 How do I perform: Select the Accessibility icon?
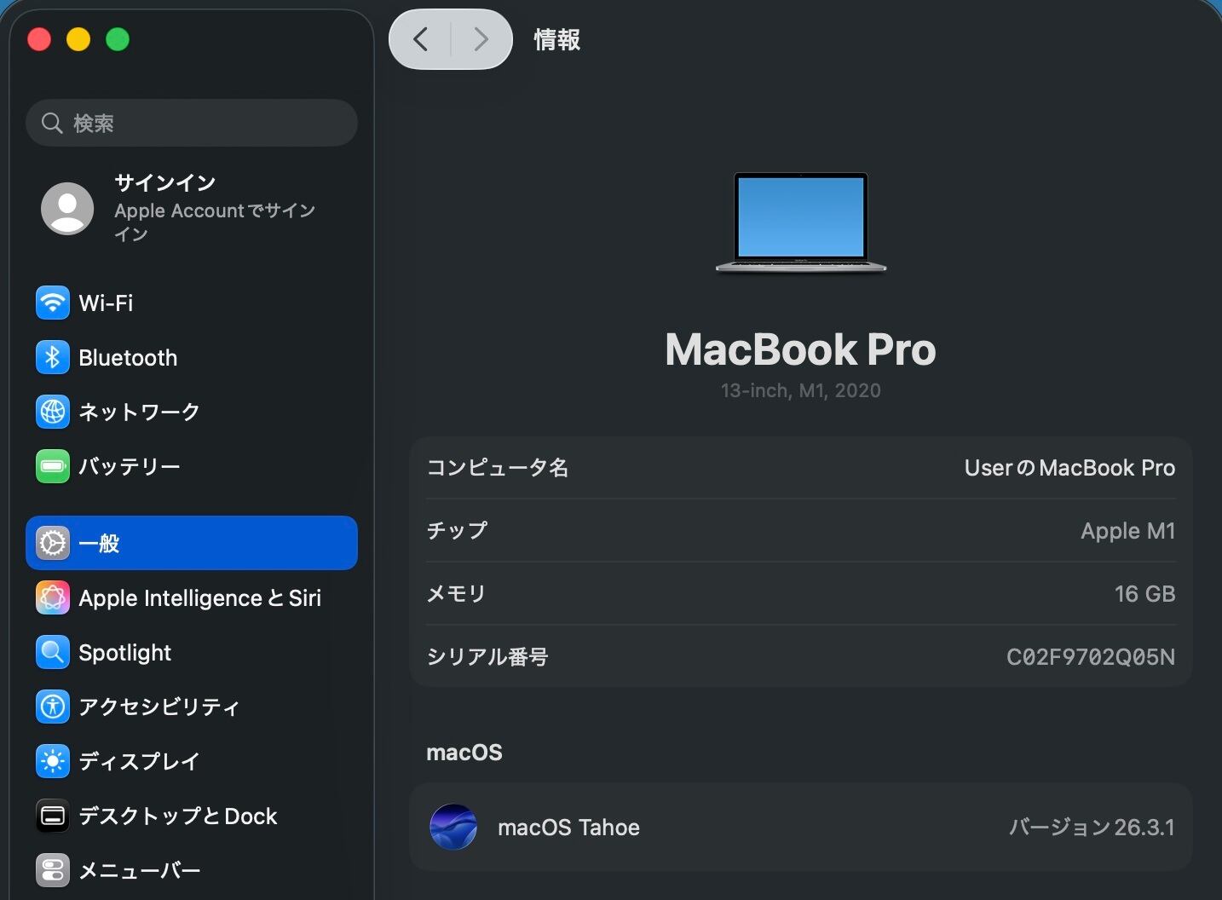(53, 707)
